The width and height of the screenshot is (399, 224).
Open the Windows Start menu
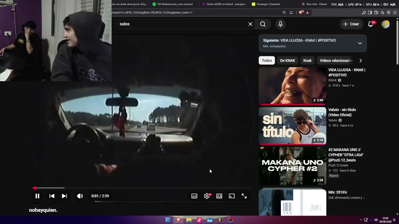(x=168, y=220)
